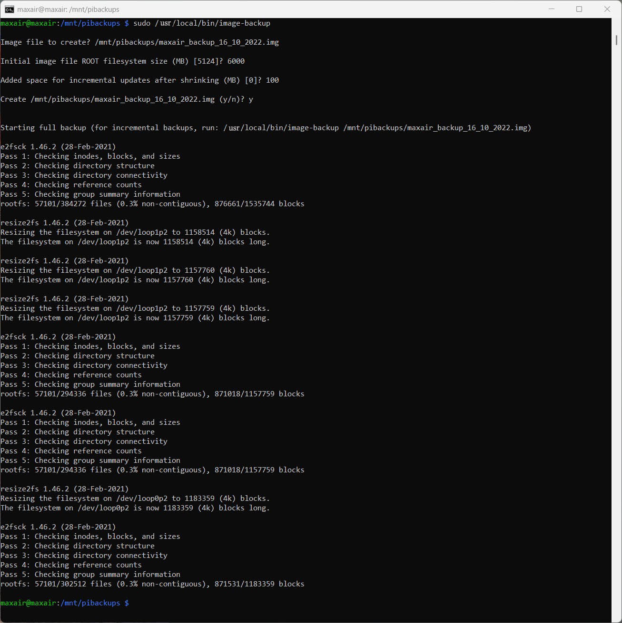
Task: Click the line 'Resizing ... to 1158514 (4k) blocks'
Action: click(135, 232)
